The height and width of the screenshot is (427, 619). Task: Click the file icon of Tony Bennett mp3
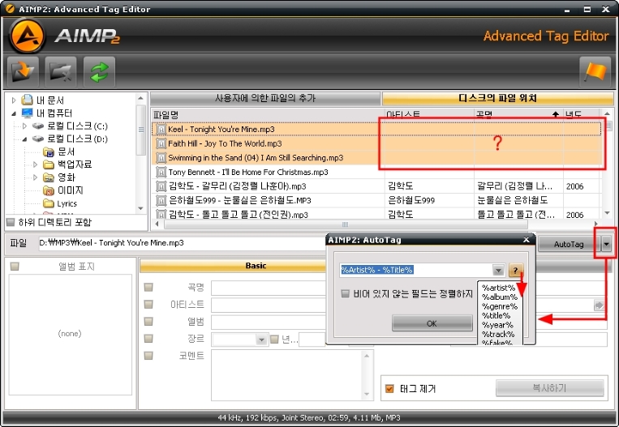[x=161, y=172]
